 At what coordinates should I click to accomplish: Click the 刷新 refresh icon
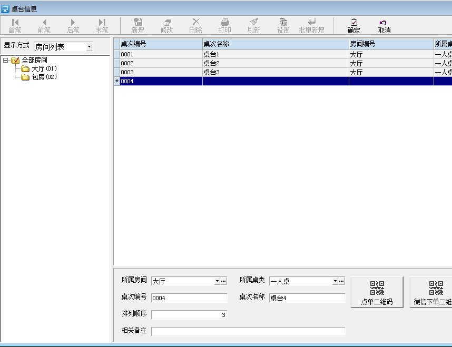pyautogui.click(x=253, y=22)
